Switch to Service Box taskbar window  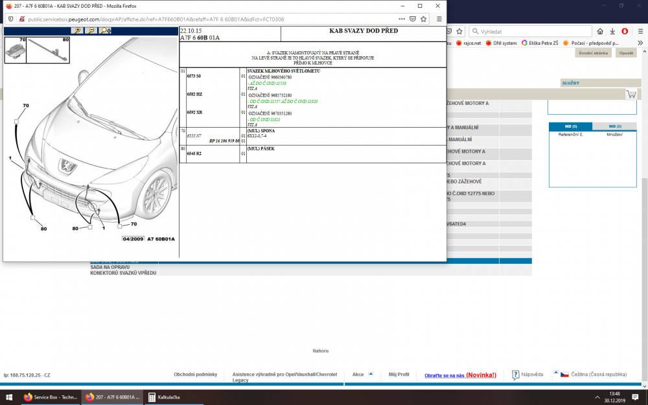pos(50,397)
